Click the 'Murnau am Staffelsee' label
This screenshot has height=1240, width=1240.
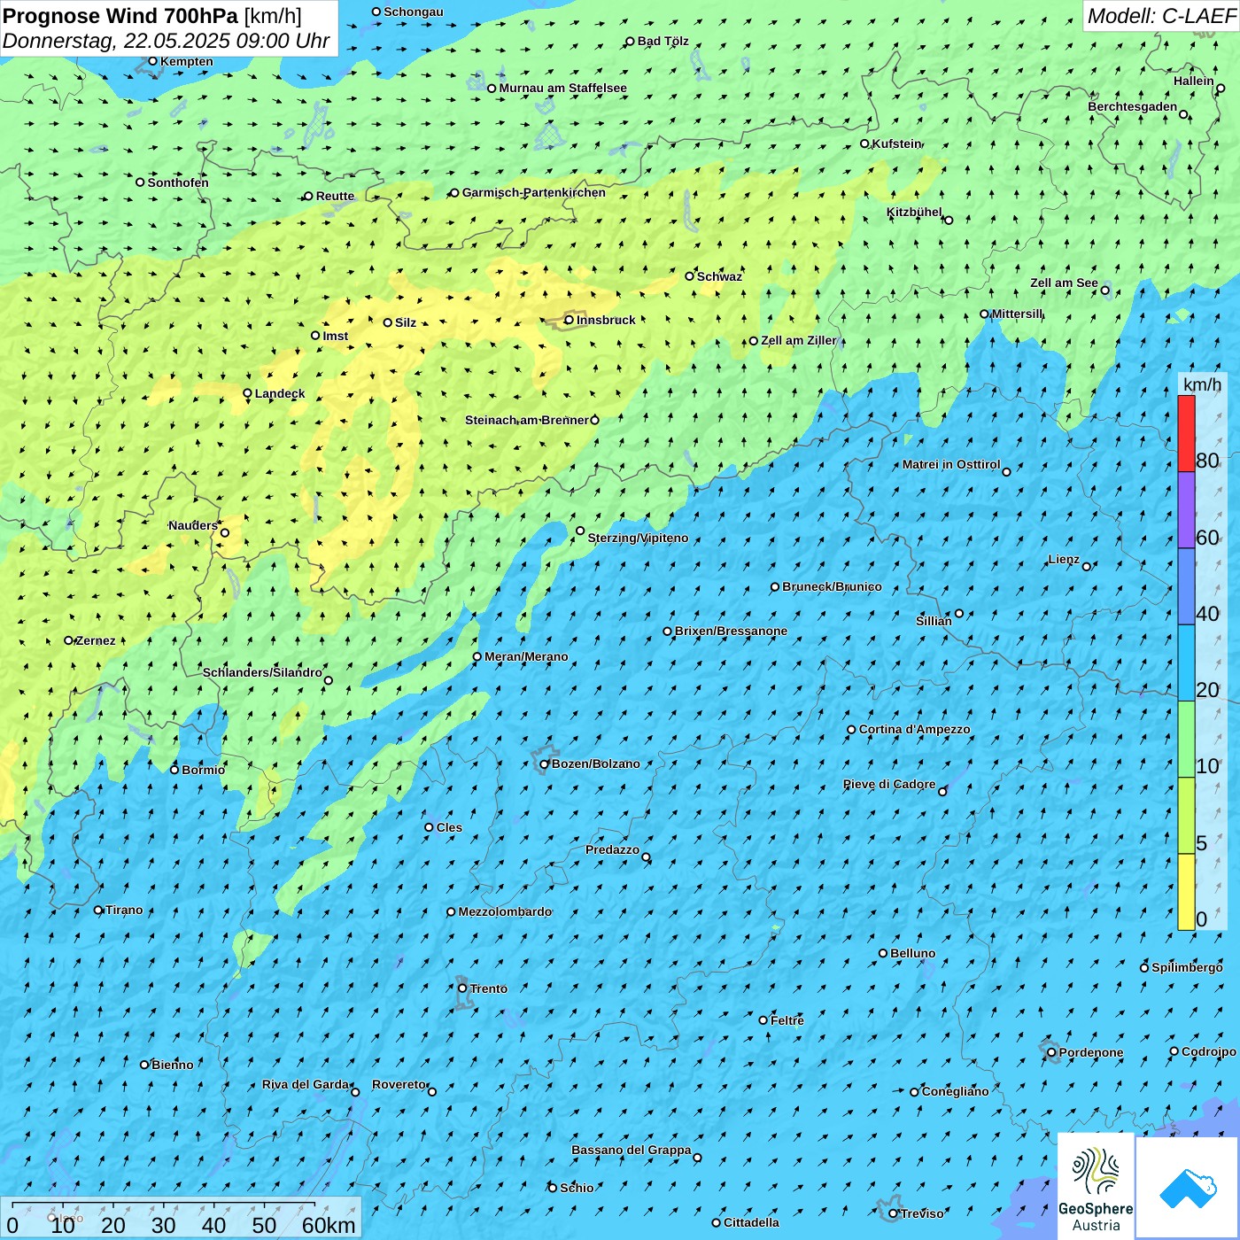point(562,88)
